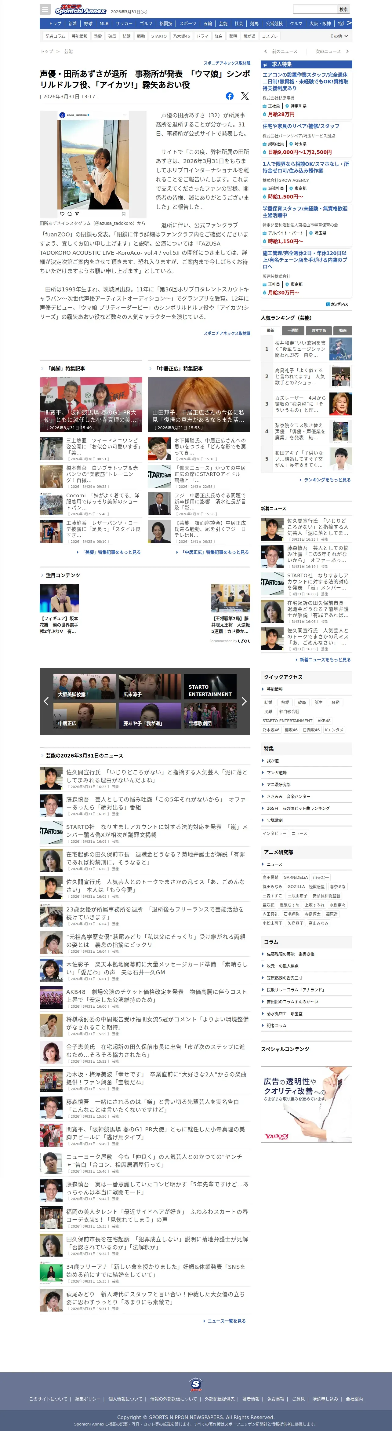392x1431 pixels.
Task: Select STARTO ENTERTAINMENT carousel tile
Action: click(210, 687)
